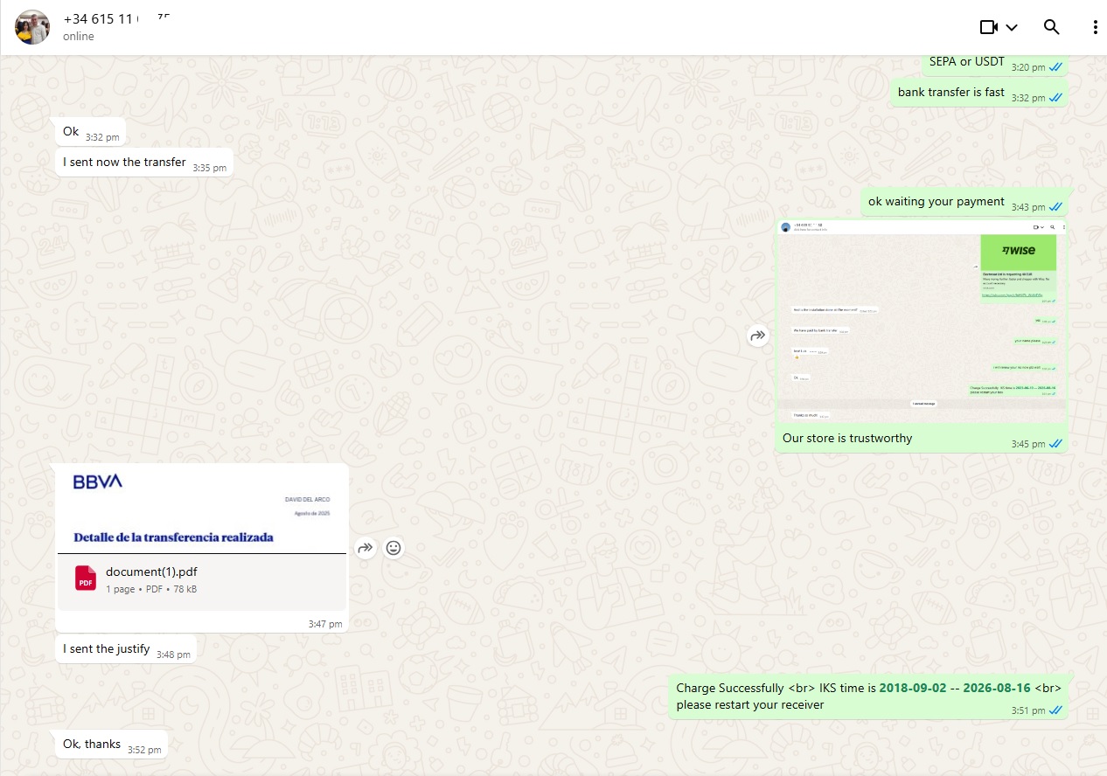
Task: Click the 2026-08-16 date link
Action: click(996, 688)
